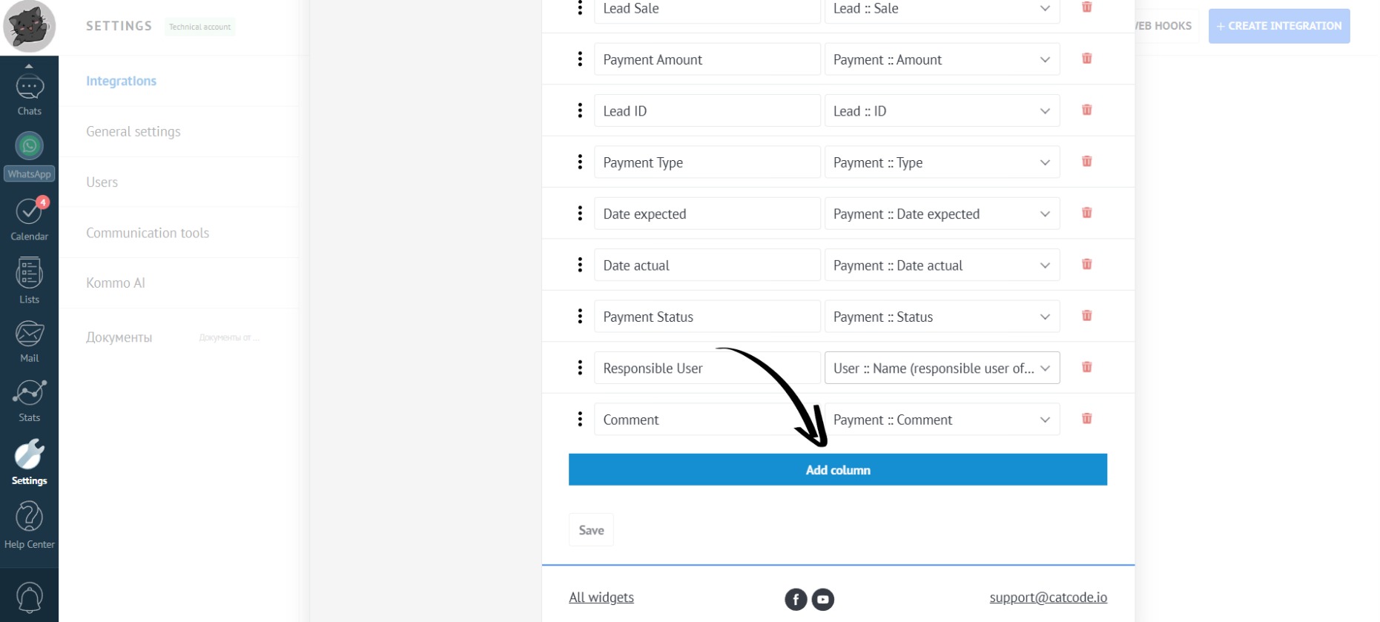Click the Facebook icon in footer
This screenshot has height=622, width=1380.
tap(796, 599)
